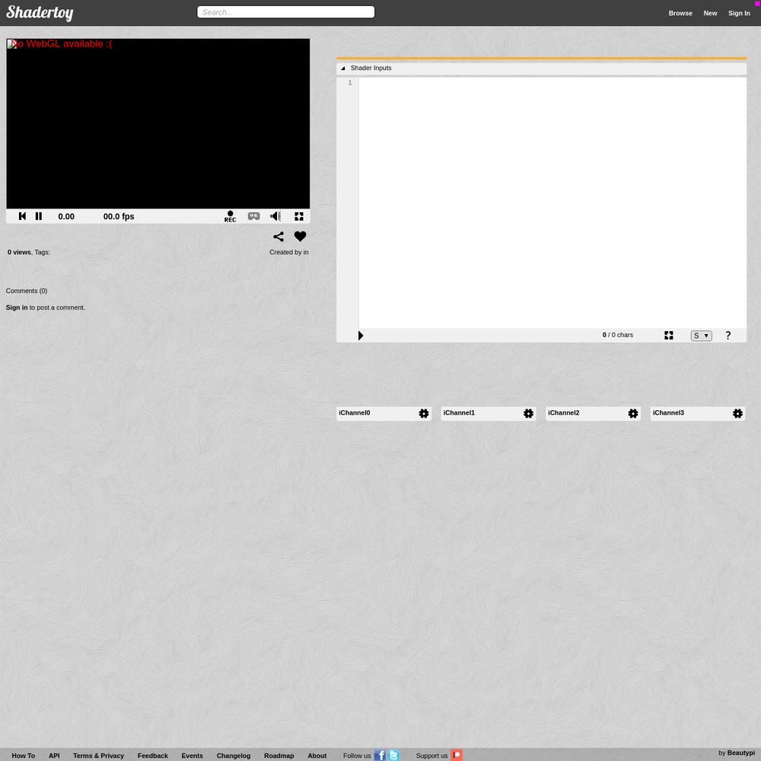Open the Roadmap footer link
The height and width of the screenshot is (761, 761).
coord(279,756)
